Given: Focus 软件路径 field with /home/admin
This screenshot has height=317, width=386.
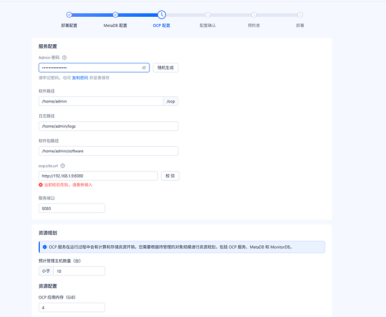Looking at the screenshot, I should click(101, 101).
